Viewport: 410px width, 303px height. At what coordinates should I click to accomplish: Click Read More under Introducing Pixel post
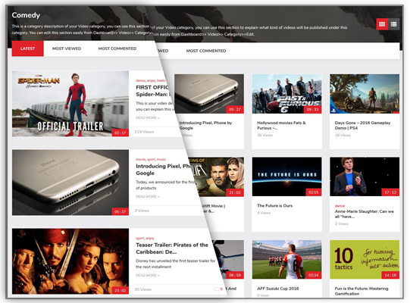[x=148, y=196]
